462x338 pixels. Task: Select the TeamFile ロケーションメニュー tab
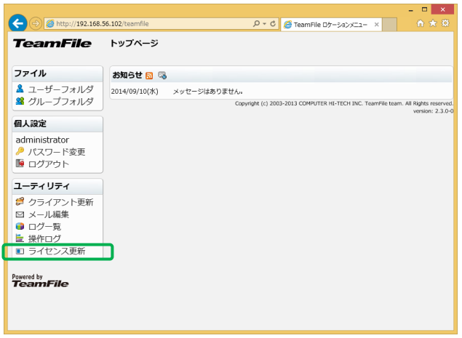pos(327,25)
